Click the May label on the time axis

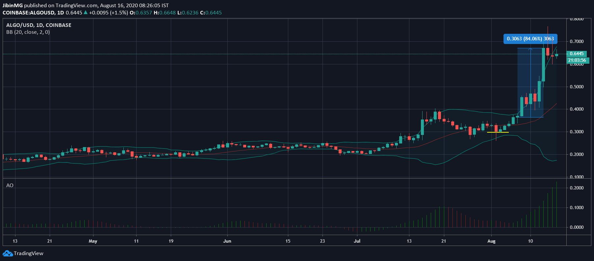(x=93, y=241)
